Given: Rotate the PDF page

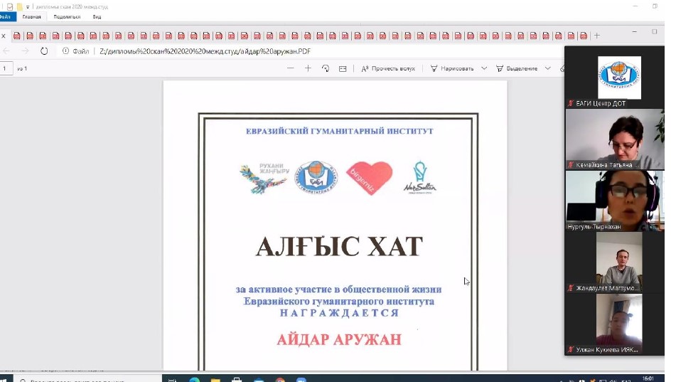Looking at the screenshot, I should point(326,68).
